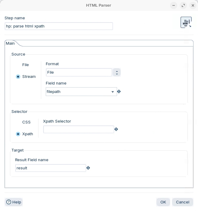This screenshot has height=211, width=198.
Task: Click into the Xpath Selector input box
Action: 79,129
